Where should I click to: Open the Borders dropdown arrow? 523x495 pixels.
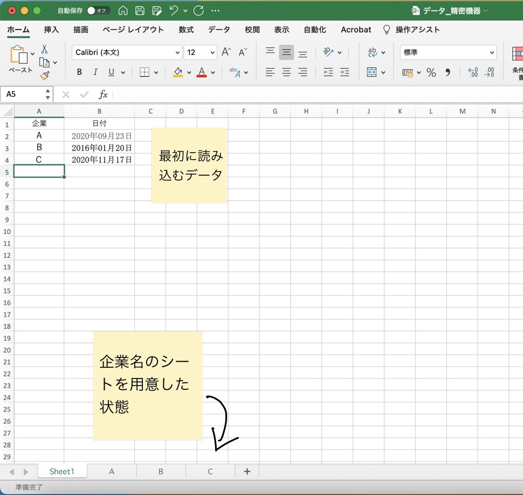click(x=156, y=72)
